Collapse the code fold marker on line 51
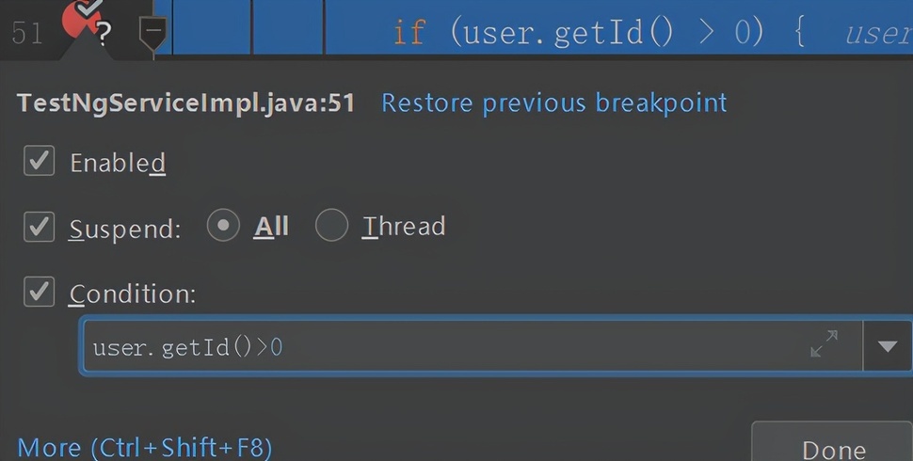Screen dimensions: 913x461 point(153,32)
